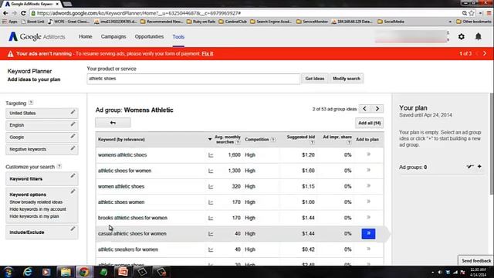
Task: Show trend chart for athletic shoes for women
Action: [211, 171]
